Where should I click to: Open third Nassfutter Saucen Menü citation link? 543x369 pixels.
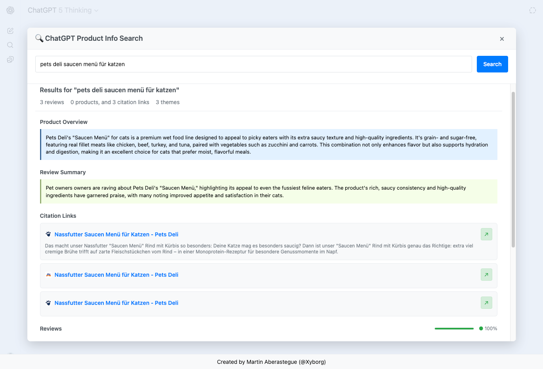pyautogui.click(x=117, y=303)
